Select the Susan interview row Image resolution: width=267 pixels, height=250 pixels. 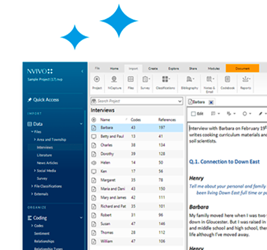click(137, 224)
